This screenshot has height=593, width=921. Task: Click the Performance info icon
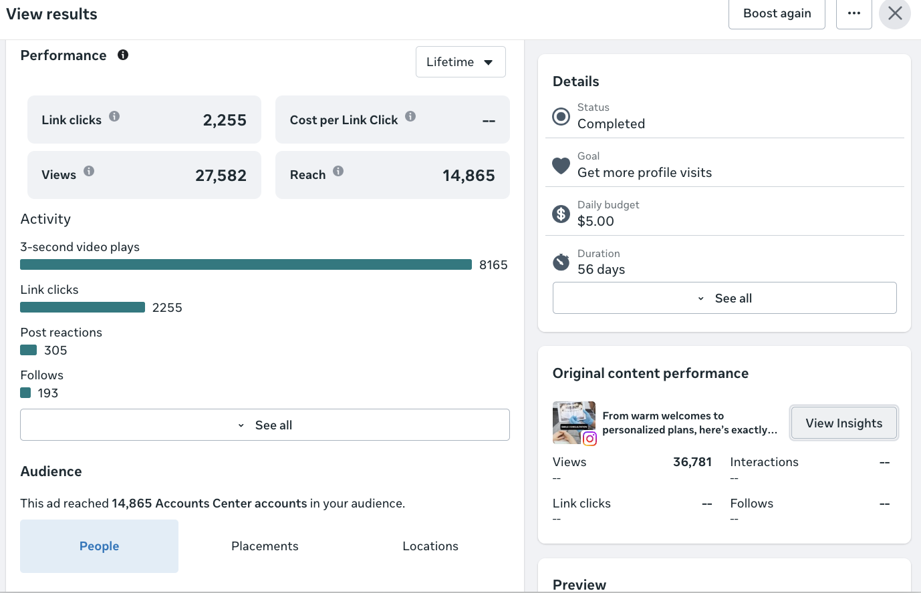coord(123,55)
